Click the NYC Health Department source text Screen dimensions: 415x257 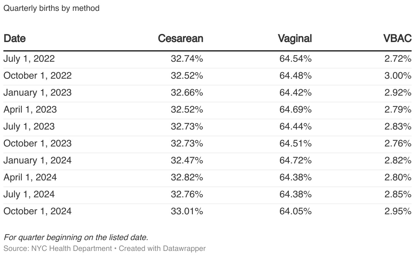71,249
